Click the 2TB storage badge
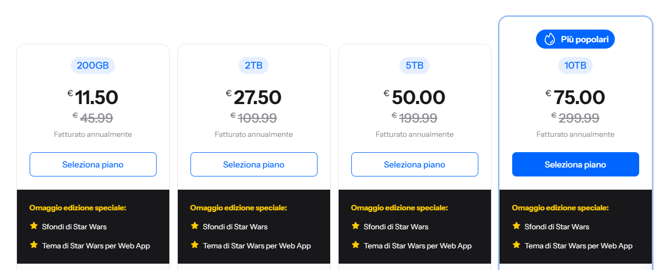 [254, 66]
